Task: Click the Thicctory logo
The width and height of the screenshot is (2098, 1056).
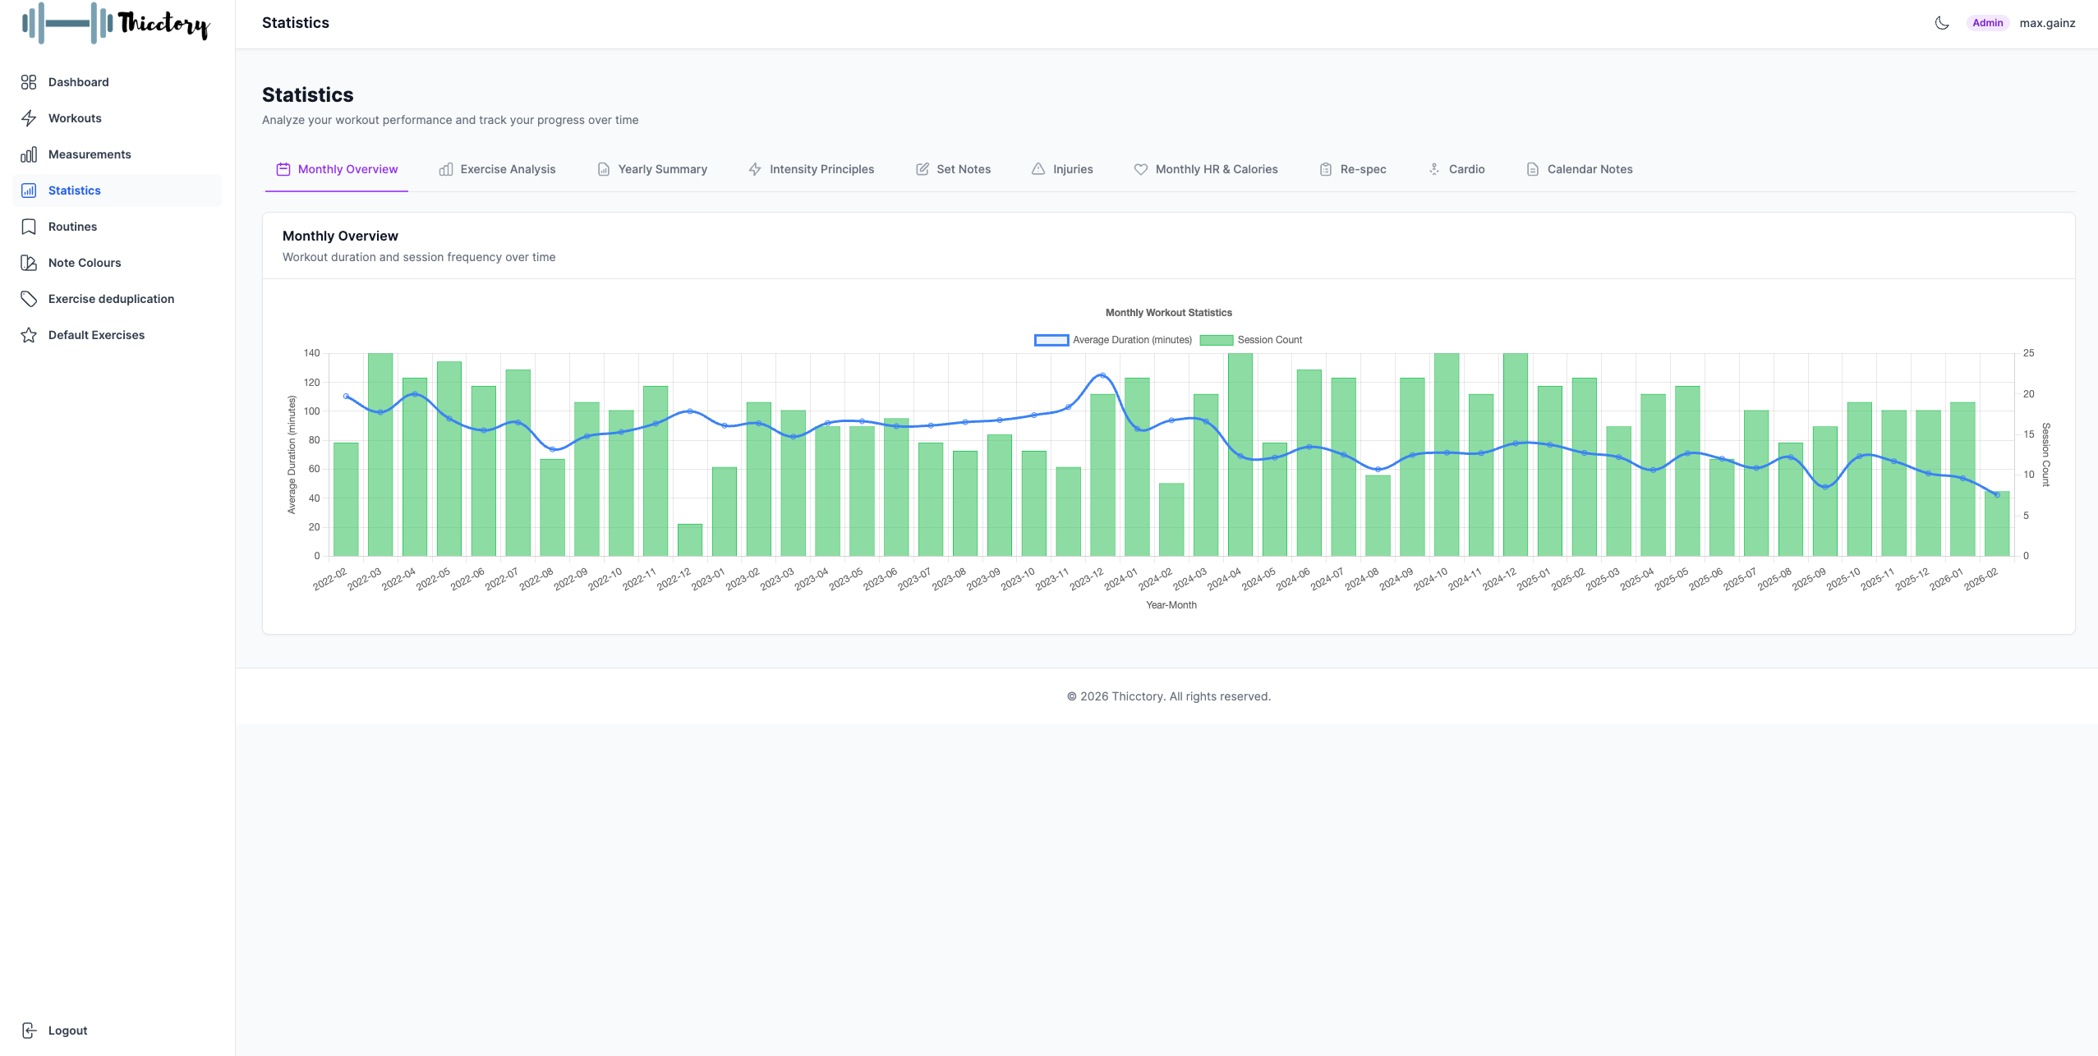Action: (116, 23)
